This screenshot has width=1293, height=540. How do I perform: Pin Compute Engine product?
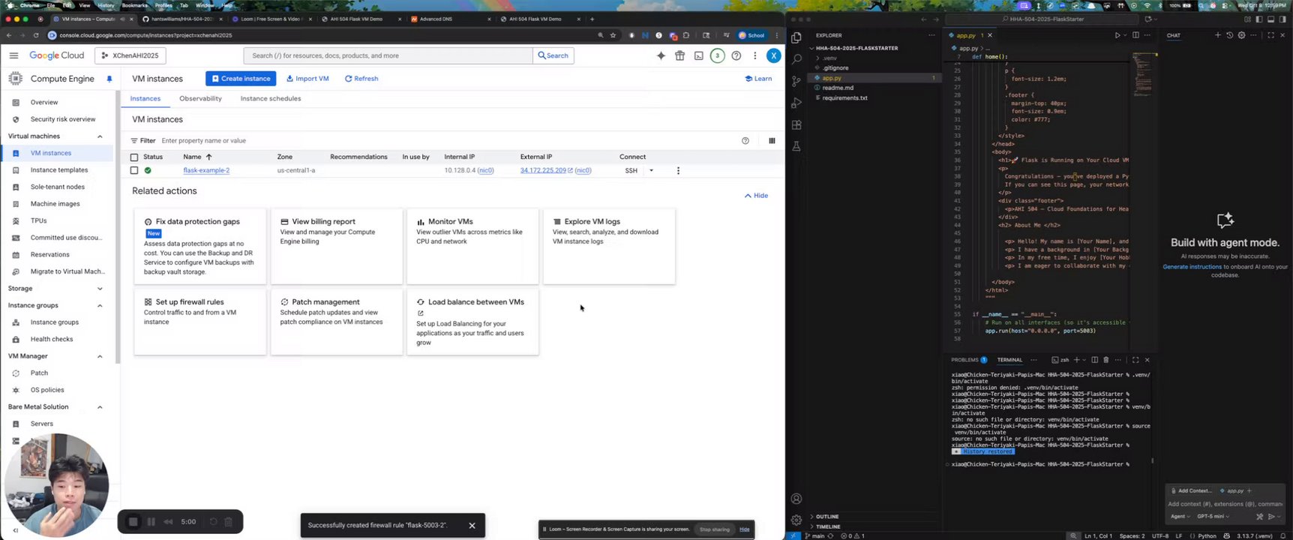(109, 79)
